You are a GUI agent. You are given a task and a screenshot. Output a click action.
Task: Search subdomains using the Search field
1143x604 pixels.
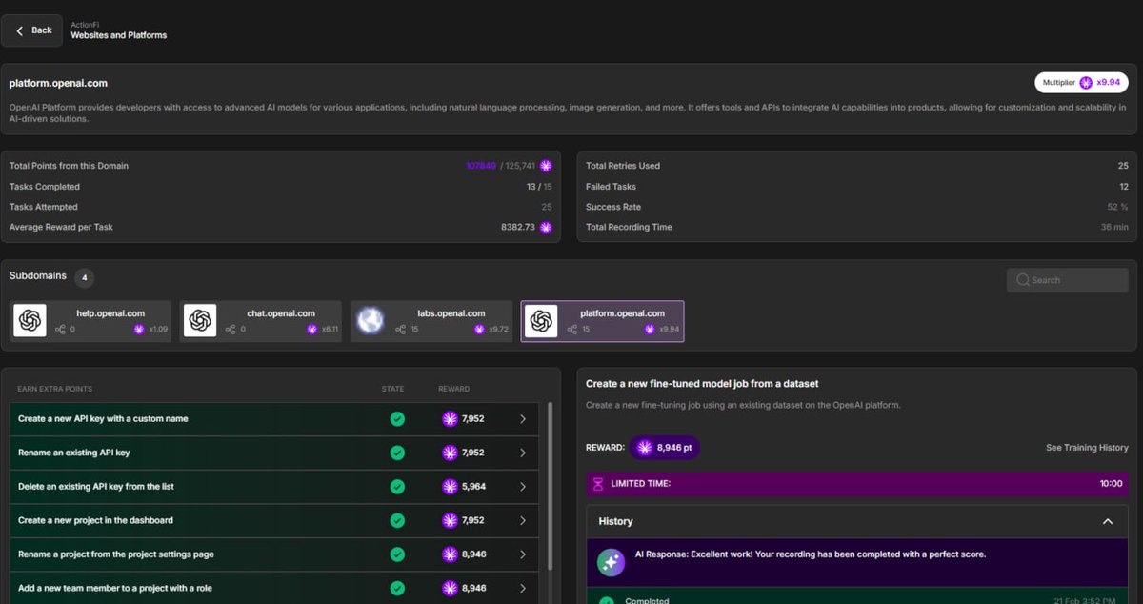(x=1068, y=280)
